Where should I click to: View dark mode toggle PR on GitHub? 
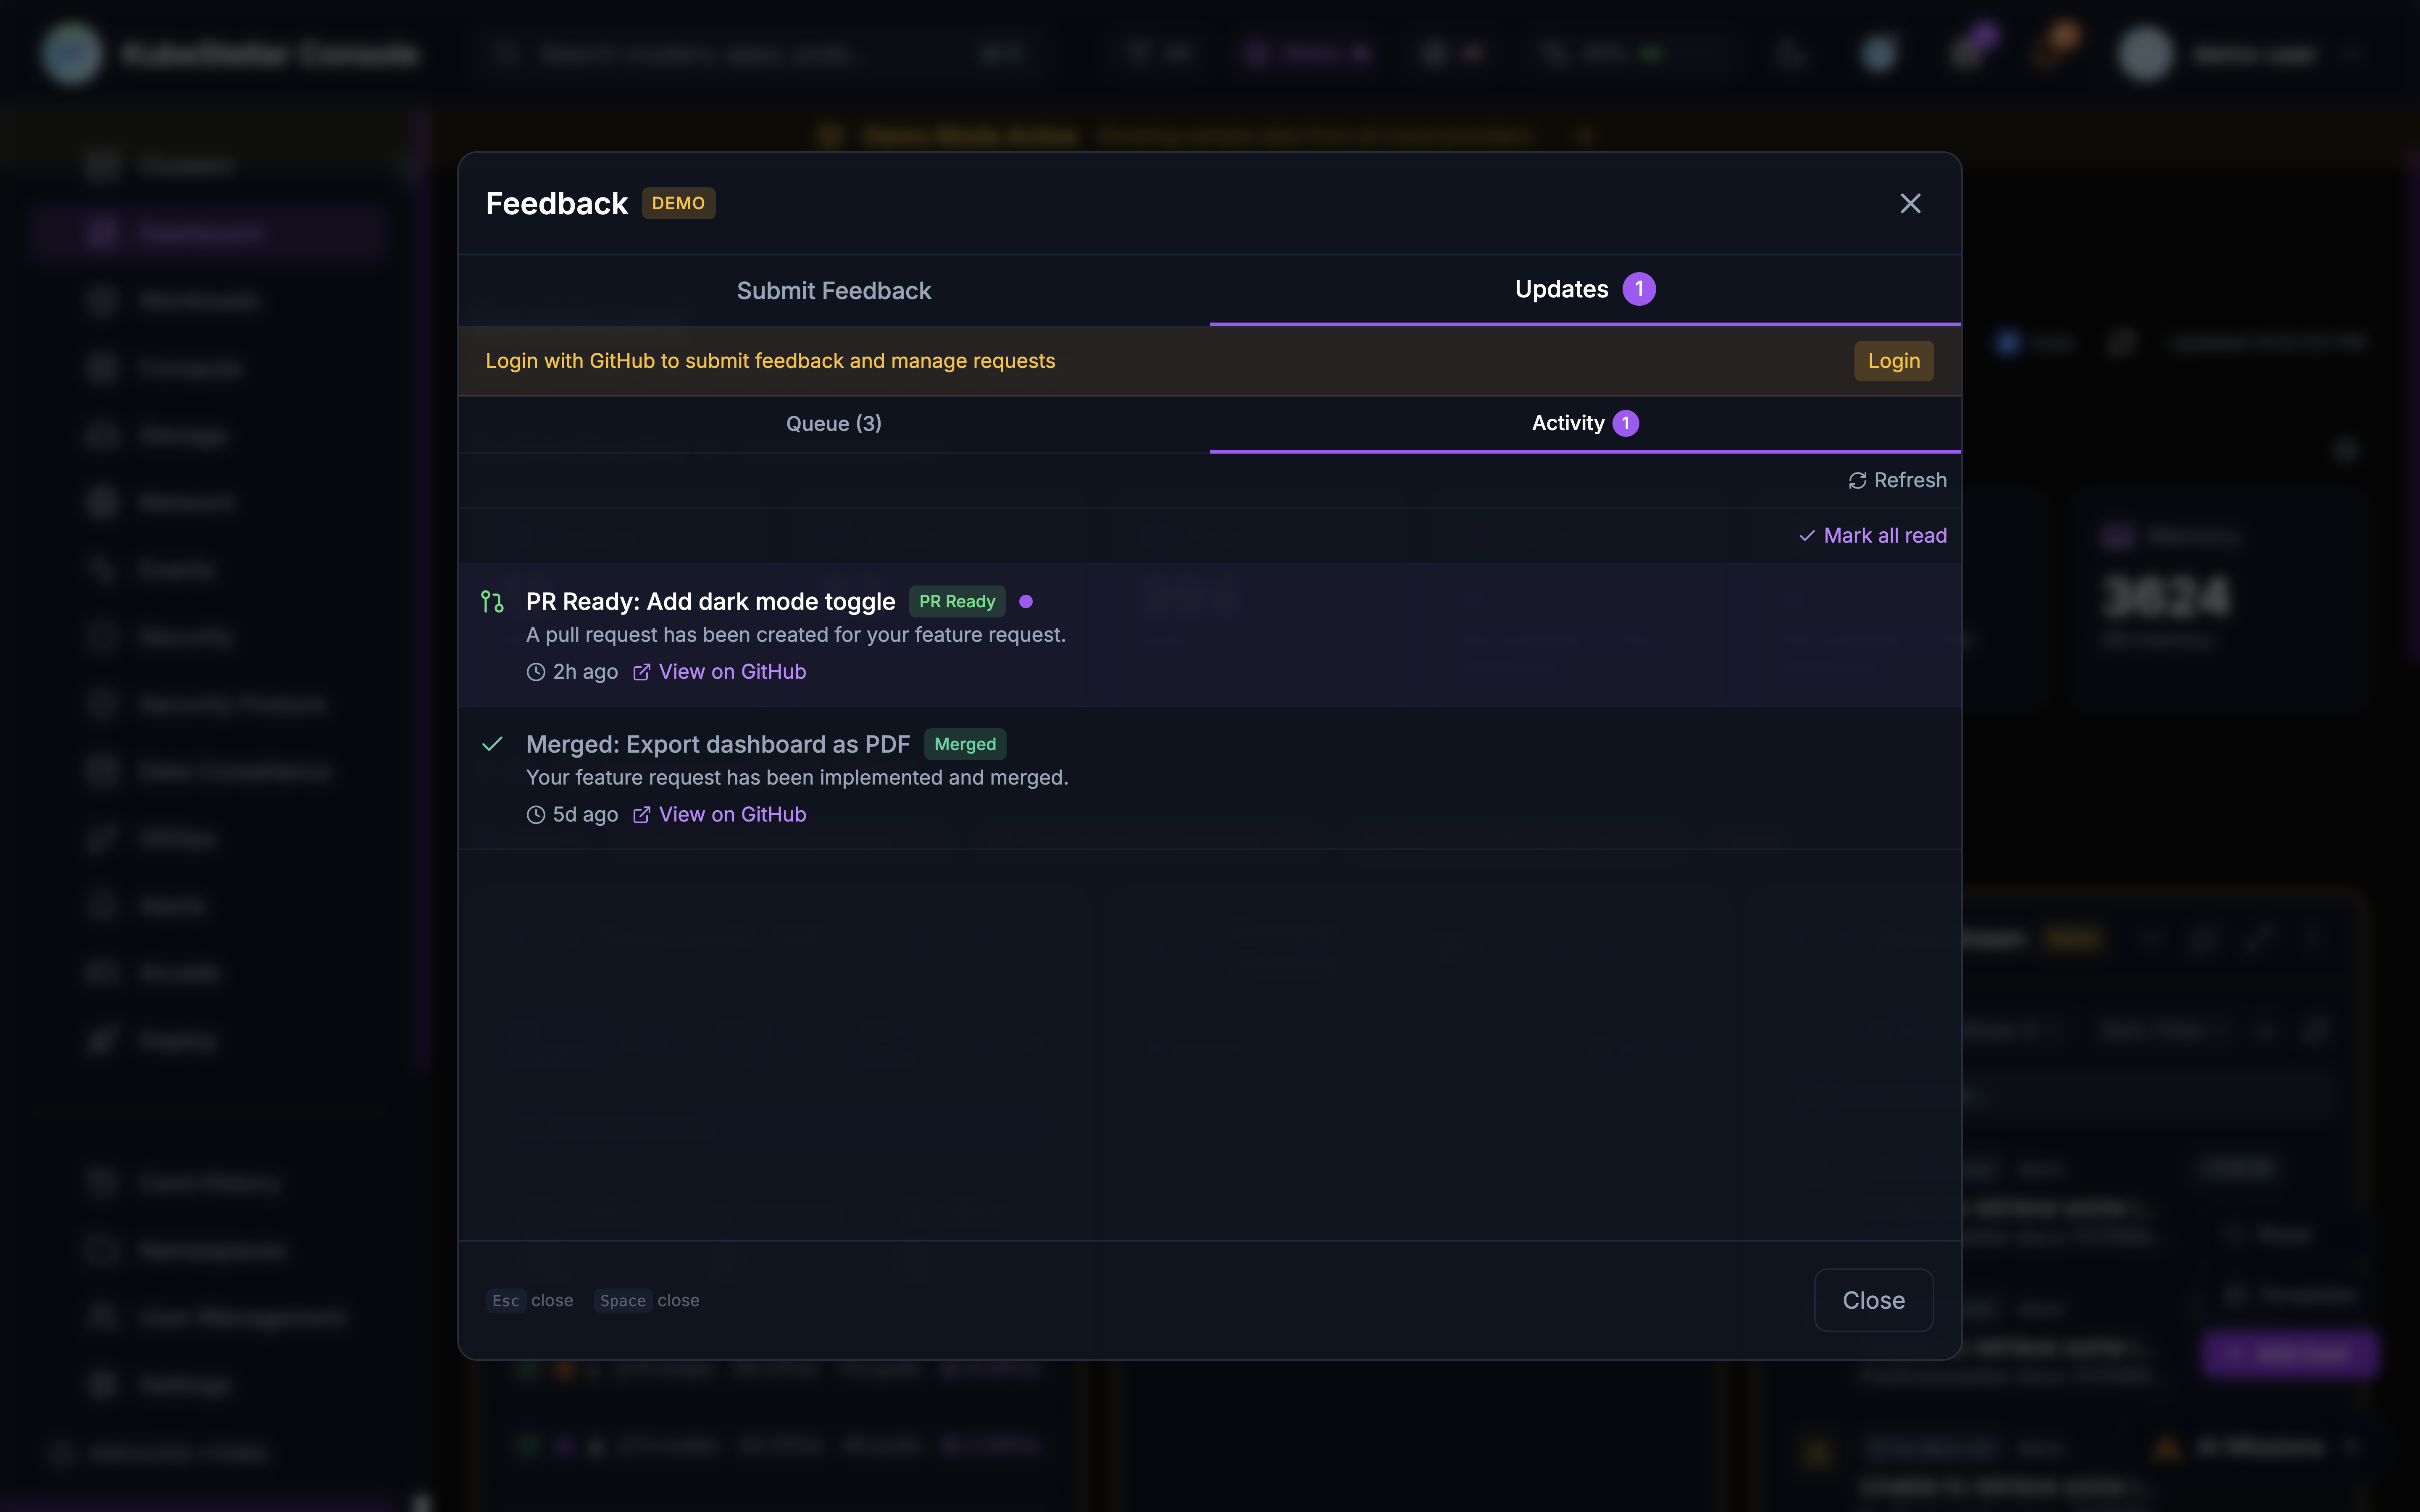coord(732,672)
